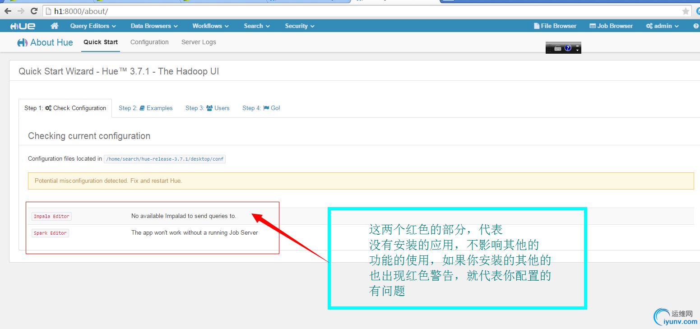Open the language bar options arrow
Image resolution: width=700 pixels, height=329 pixels.
click(x=577, y=50)
